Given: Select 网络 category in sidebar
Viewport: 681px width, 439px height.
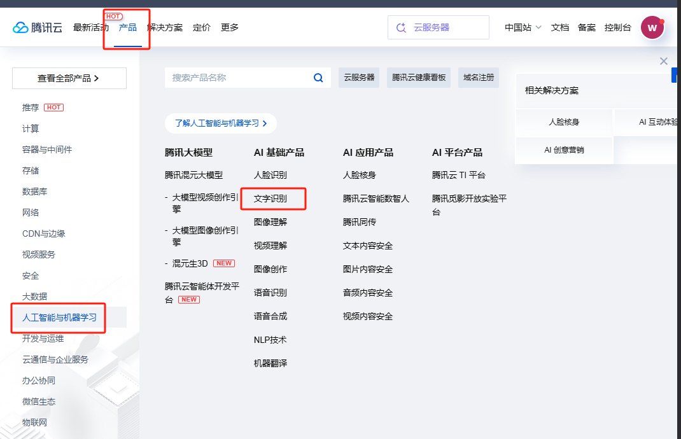Looking at the screenshot, I should coord(31,213).
